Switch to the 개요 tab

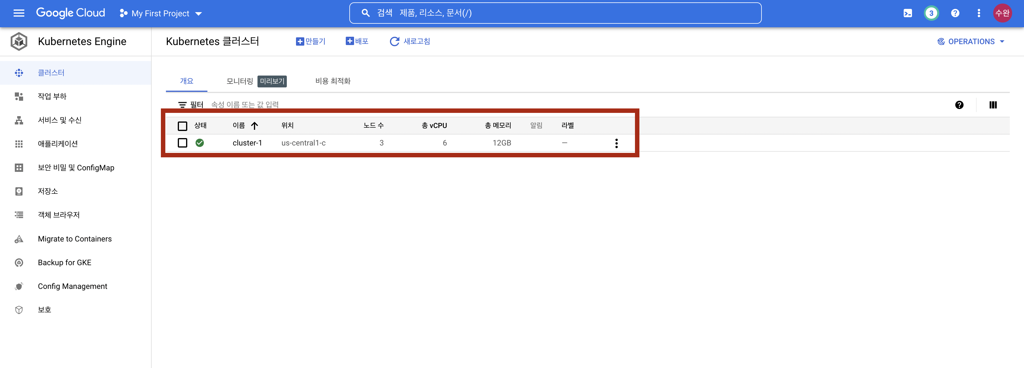186,81
